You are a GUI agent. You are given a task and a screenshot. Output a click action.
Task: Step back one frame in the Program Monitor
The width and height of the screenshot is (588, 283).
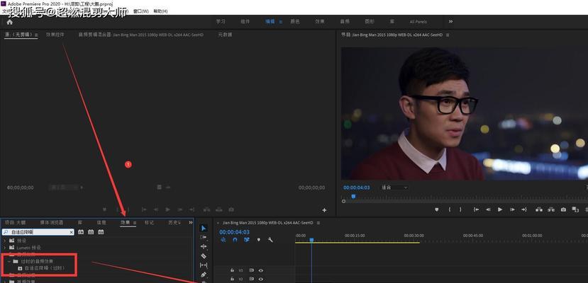488,209
